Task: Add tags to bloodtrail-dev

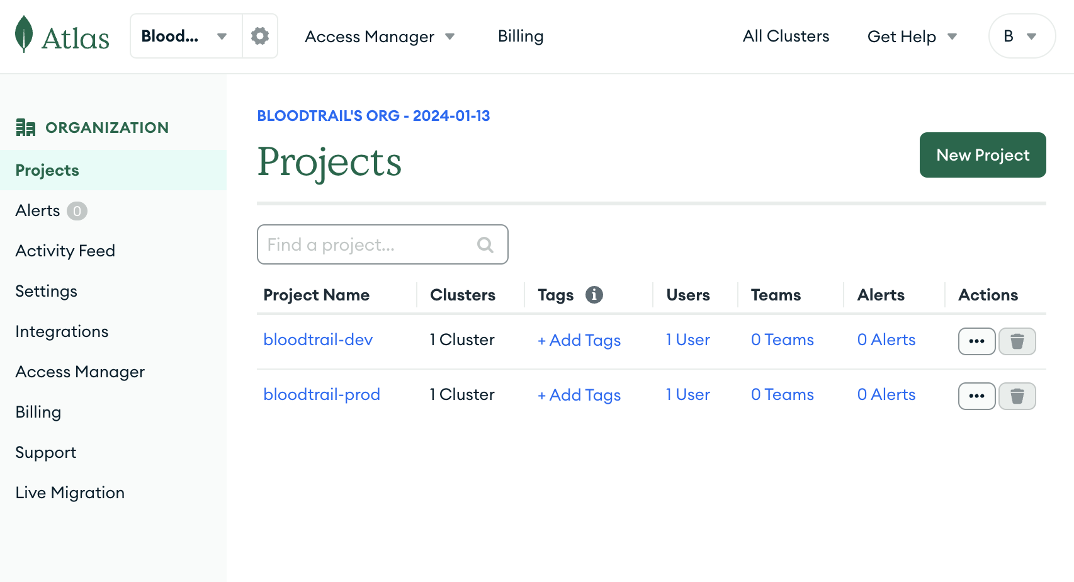Action: (x=579, y=340)
